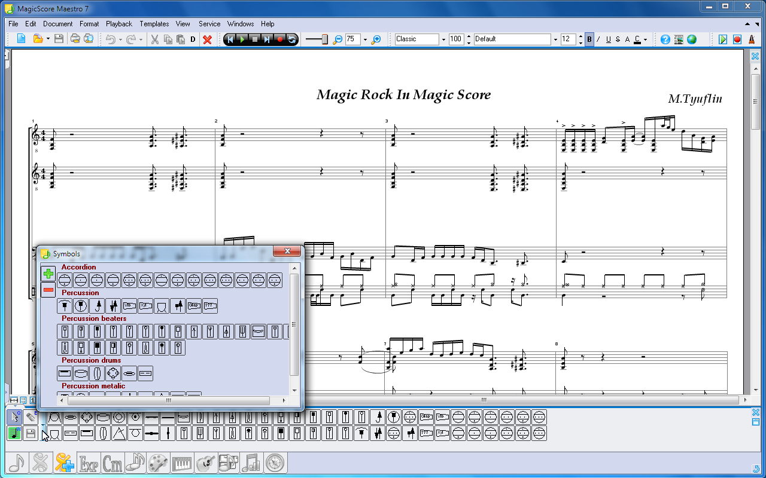Open the text color C dropdown arrow

click(645, 39)
